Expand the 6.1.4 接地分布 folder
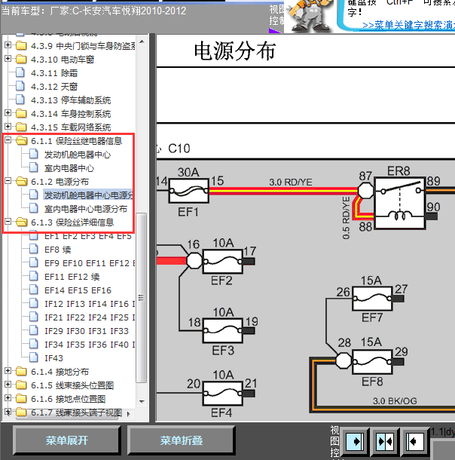This screenshot has height=460, width=455. click(8, 371)
